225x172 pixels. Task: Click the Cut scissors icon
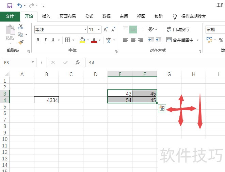pyautogui.click(x=21, y=27)
